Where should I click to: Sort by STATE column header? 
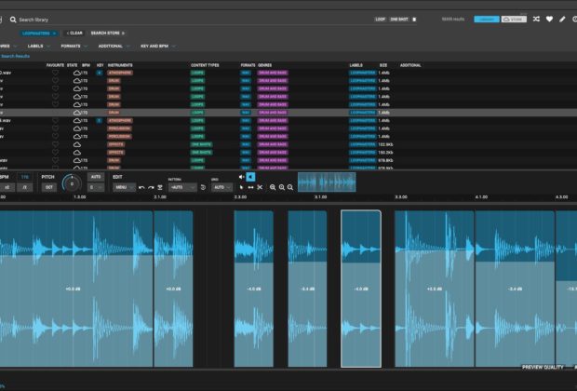tap(73, 65)
